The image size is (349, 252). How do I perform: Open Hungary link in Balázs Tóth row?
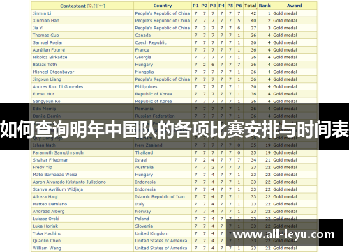144,65
